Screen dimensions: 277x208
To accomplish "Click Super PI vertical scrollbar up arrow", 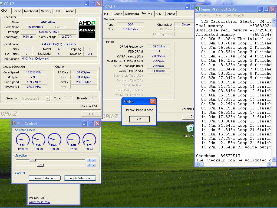I will (273, 21).
